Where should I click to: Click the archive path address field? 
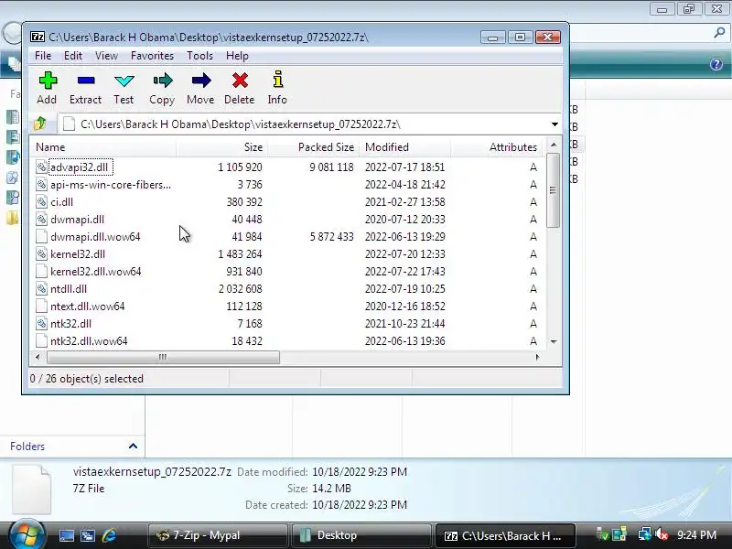[309, 124]
